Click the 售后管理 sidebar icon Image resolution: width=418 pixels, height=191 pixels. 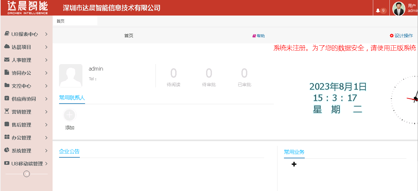tap(7, 124)
